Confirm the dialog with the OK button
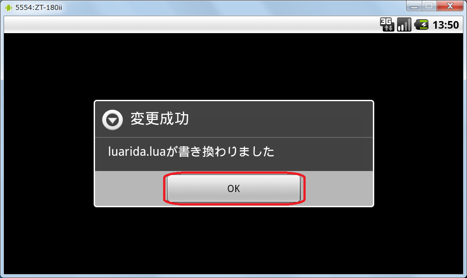The height and width of the screenshot is (278, 467). 234,188
